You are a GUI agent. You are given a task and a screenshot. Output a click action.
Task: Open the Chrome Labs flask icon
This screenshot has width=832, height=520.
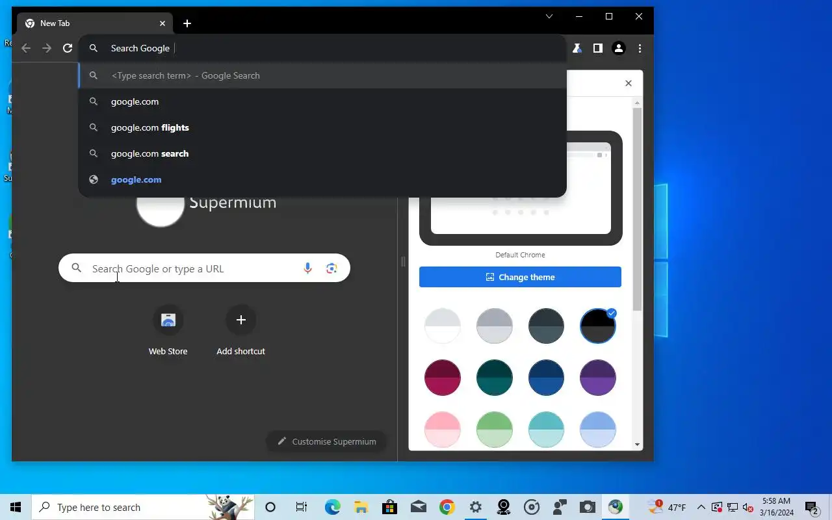(x=577, y=48)
